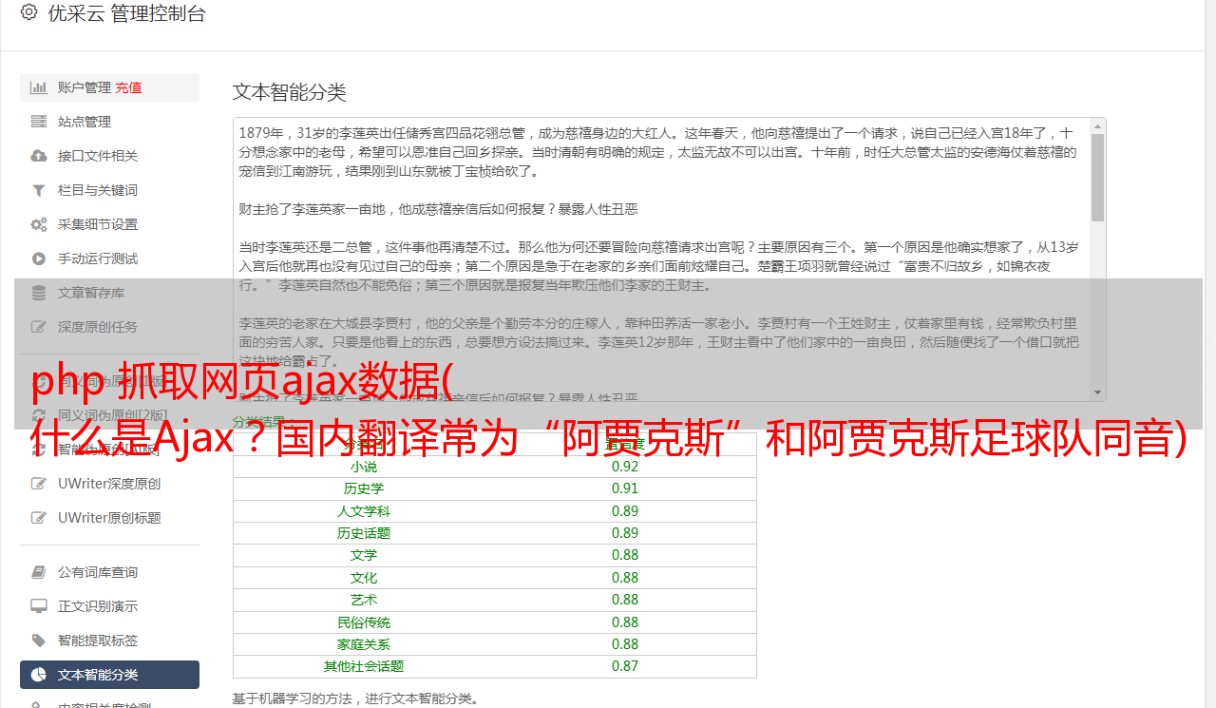
Task: Click the 0.92 confidence value
Action: pos(625,467)
